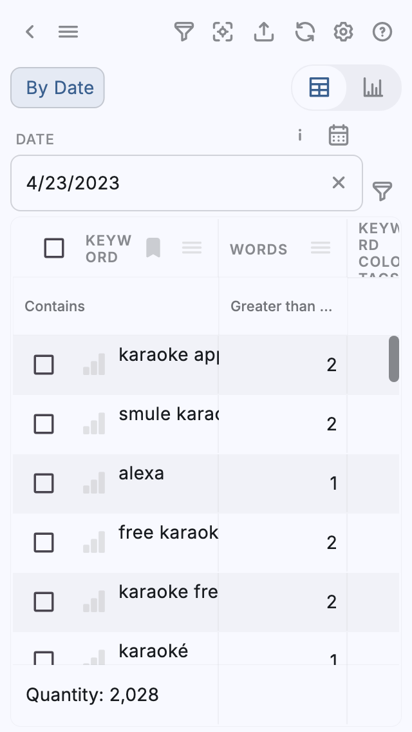Open the top toolbar filter icon
This screenshot has width=412, height=732.
pos(184,32)
